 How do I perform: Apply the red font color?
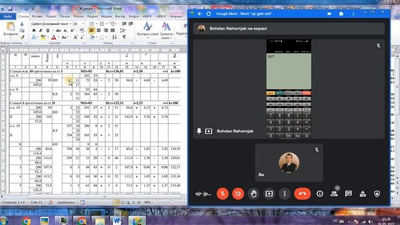pos(54,37)
